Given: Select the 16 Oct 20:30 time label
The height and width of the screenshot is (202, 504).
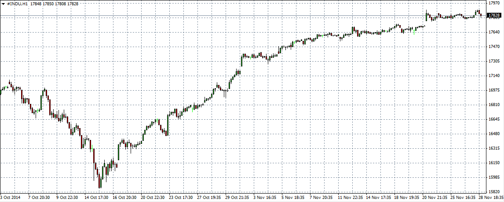Looking at the screenshot, I should 125,198.
